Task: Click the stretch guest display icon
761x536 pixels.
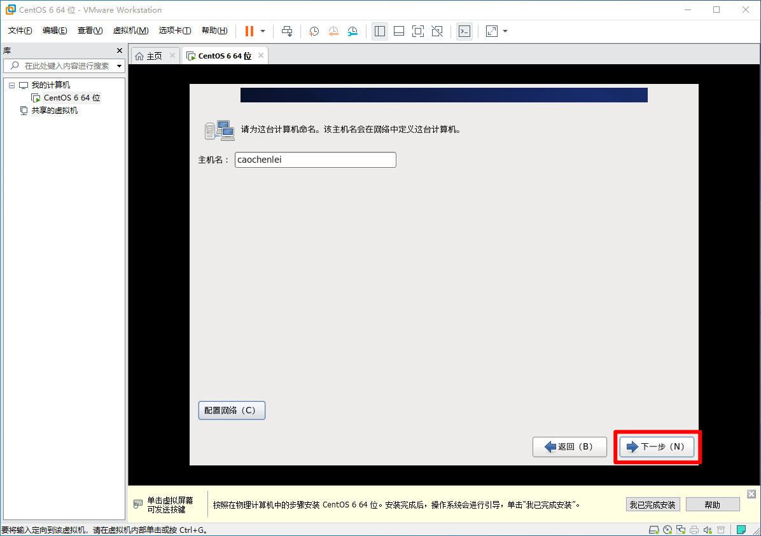Action: pyautogui.click(x=492, y=31)
